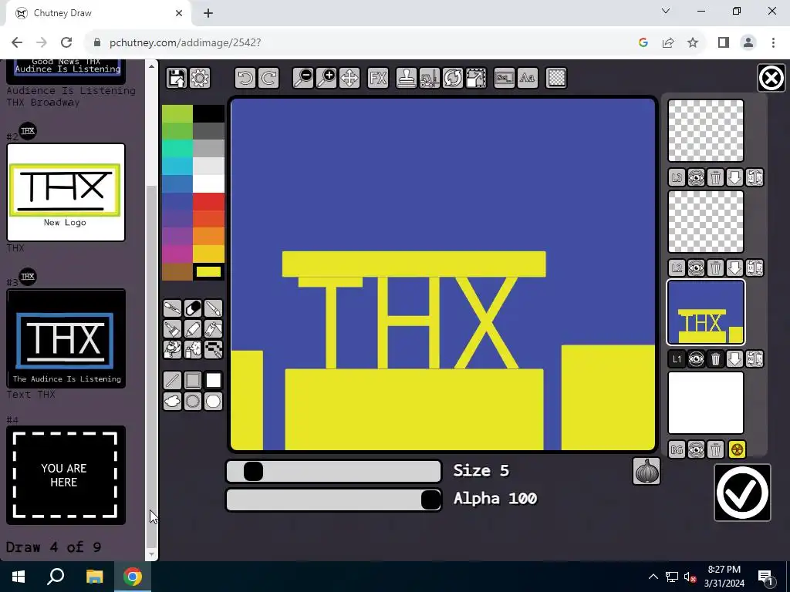The width and height of the screenshot is (790, 592).
Task: Select the outlined rectangle shape tool
Action: (193, 380)
